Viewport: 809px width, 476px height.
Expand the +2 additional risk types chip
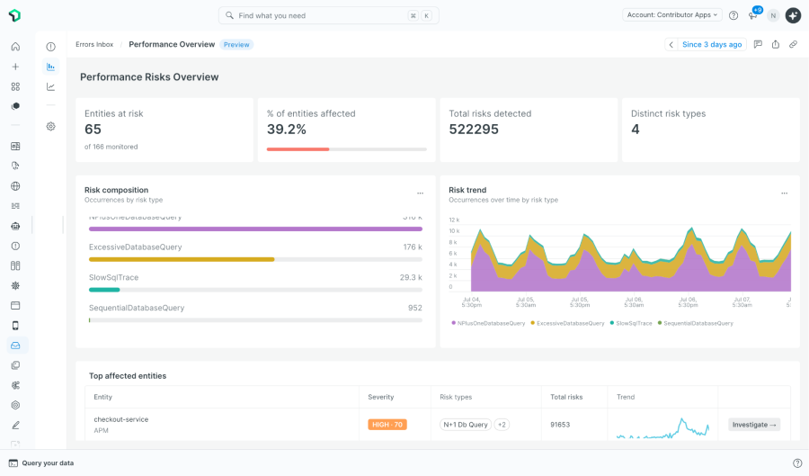502,425
